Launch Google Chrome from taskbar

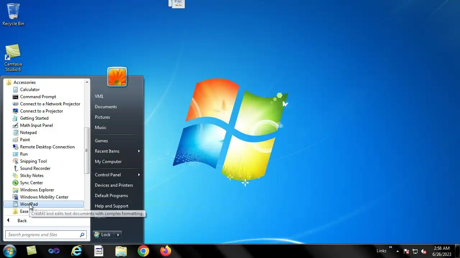(143, 251)
